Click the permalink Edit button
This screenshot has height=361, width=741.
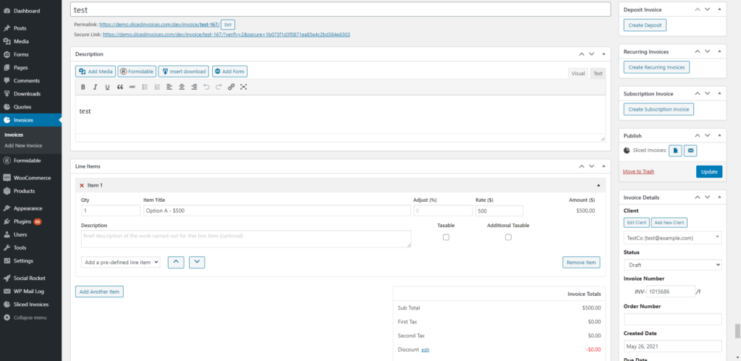(228, 25)
